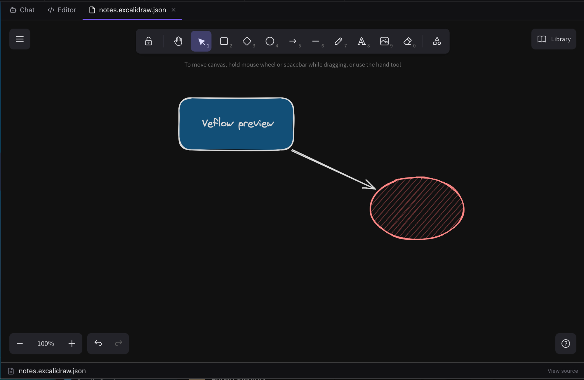The image size is (584, 380).
Task: Click the notes.excalidraw.json status bar filename
Action: pyautogui.click(x=52, y=371)
